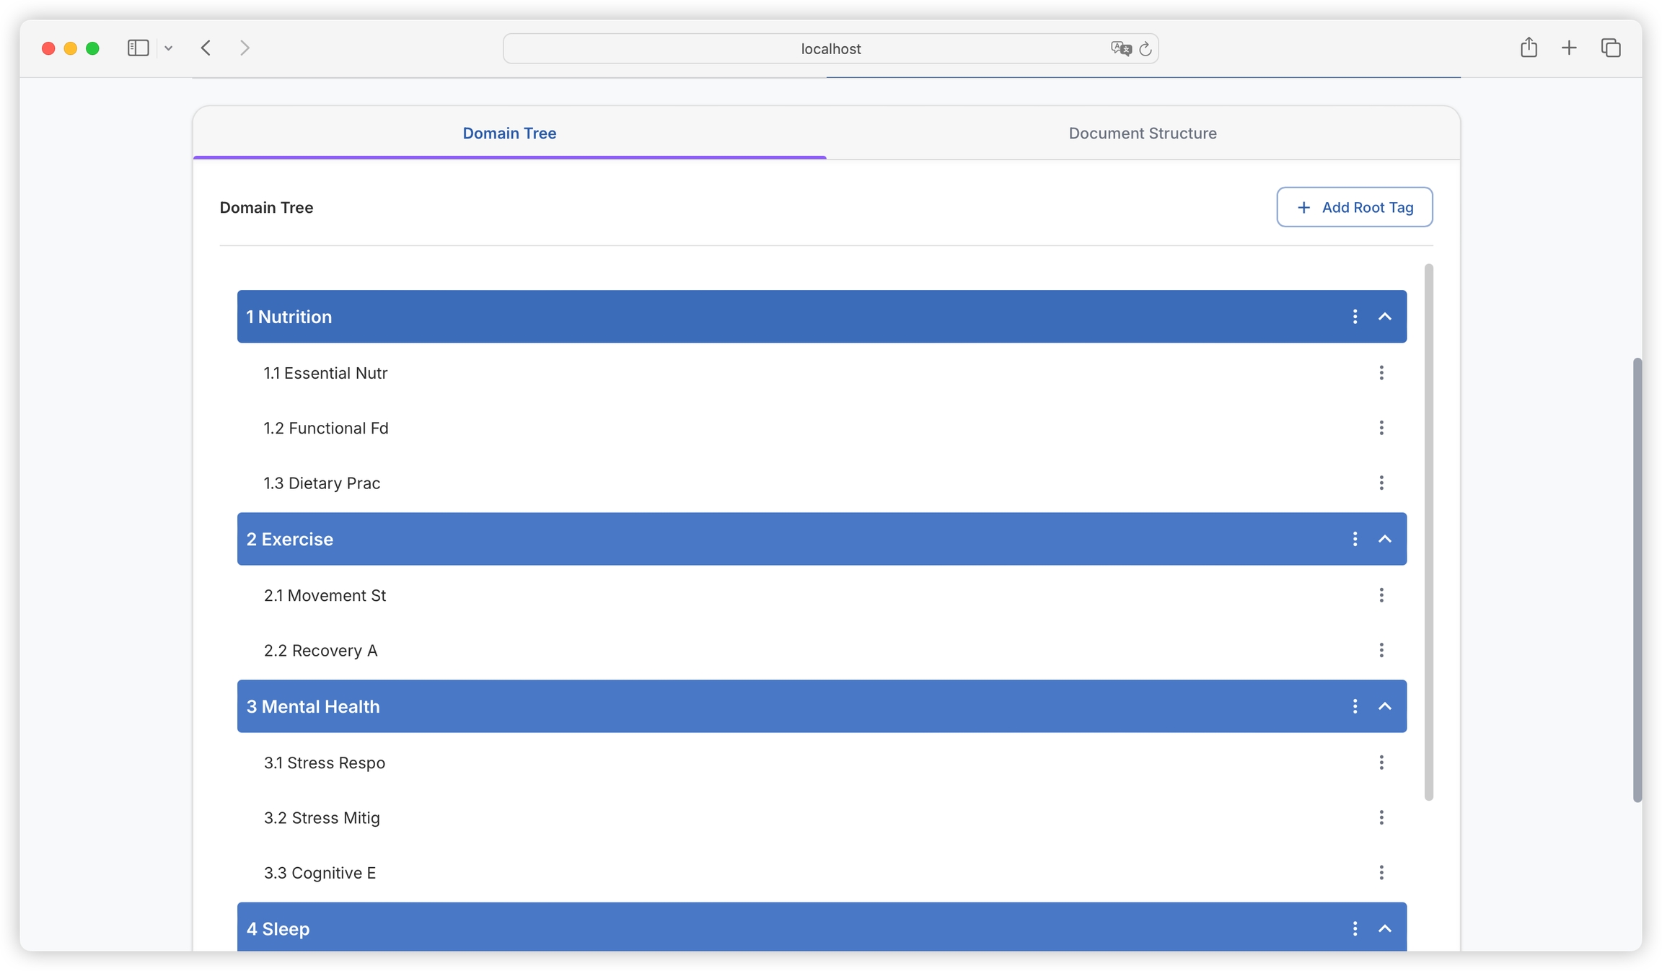Select the 3.3 Cognitive E tree item
Image resolution: width=1662 pixels, height=971 pixels.
[320, 873]
